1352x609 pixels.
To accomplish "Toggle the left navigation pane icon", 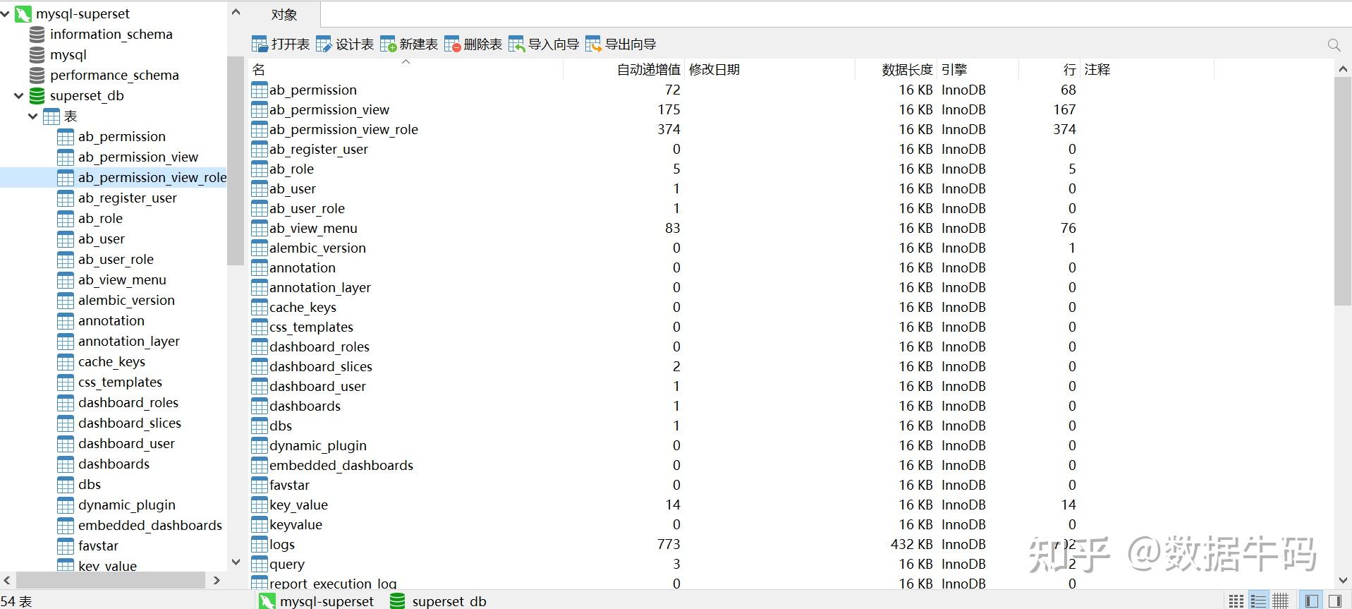I will pyautogui.click(x=1311, y=601).
